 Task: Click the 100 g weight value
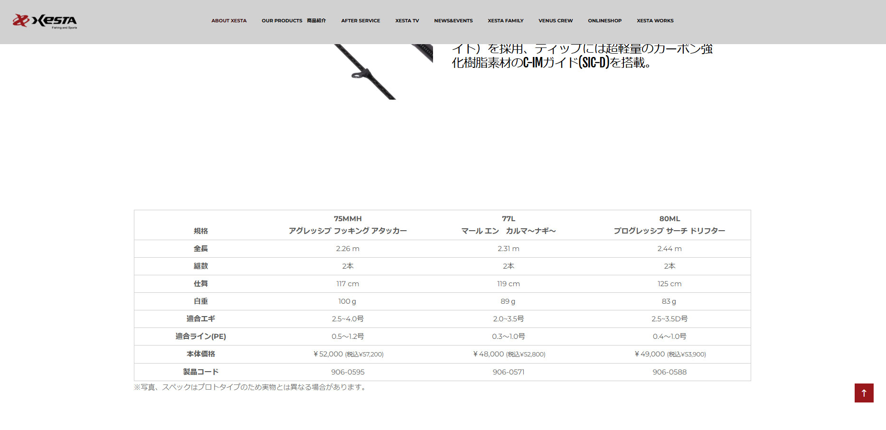click(347, 301)
